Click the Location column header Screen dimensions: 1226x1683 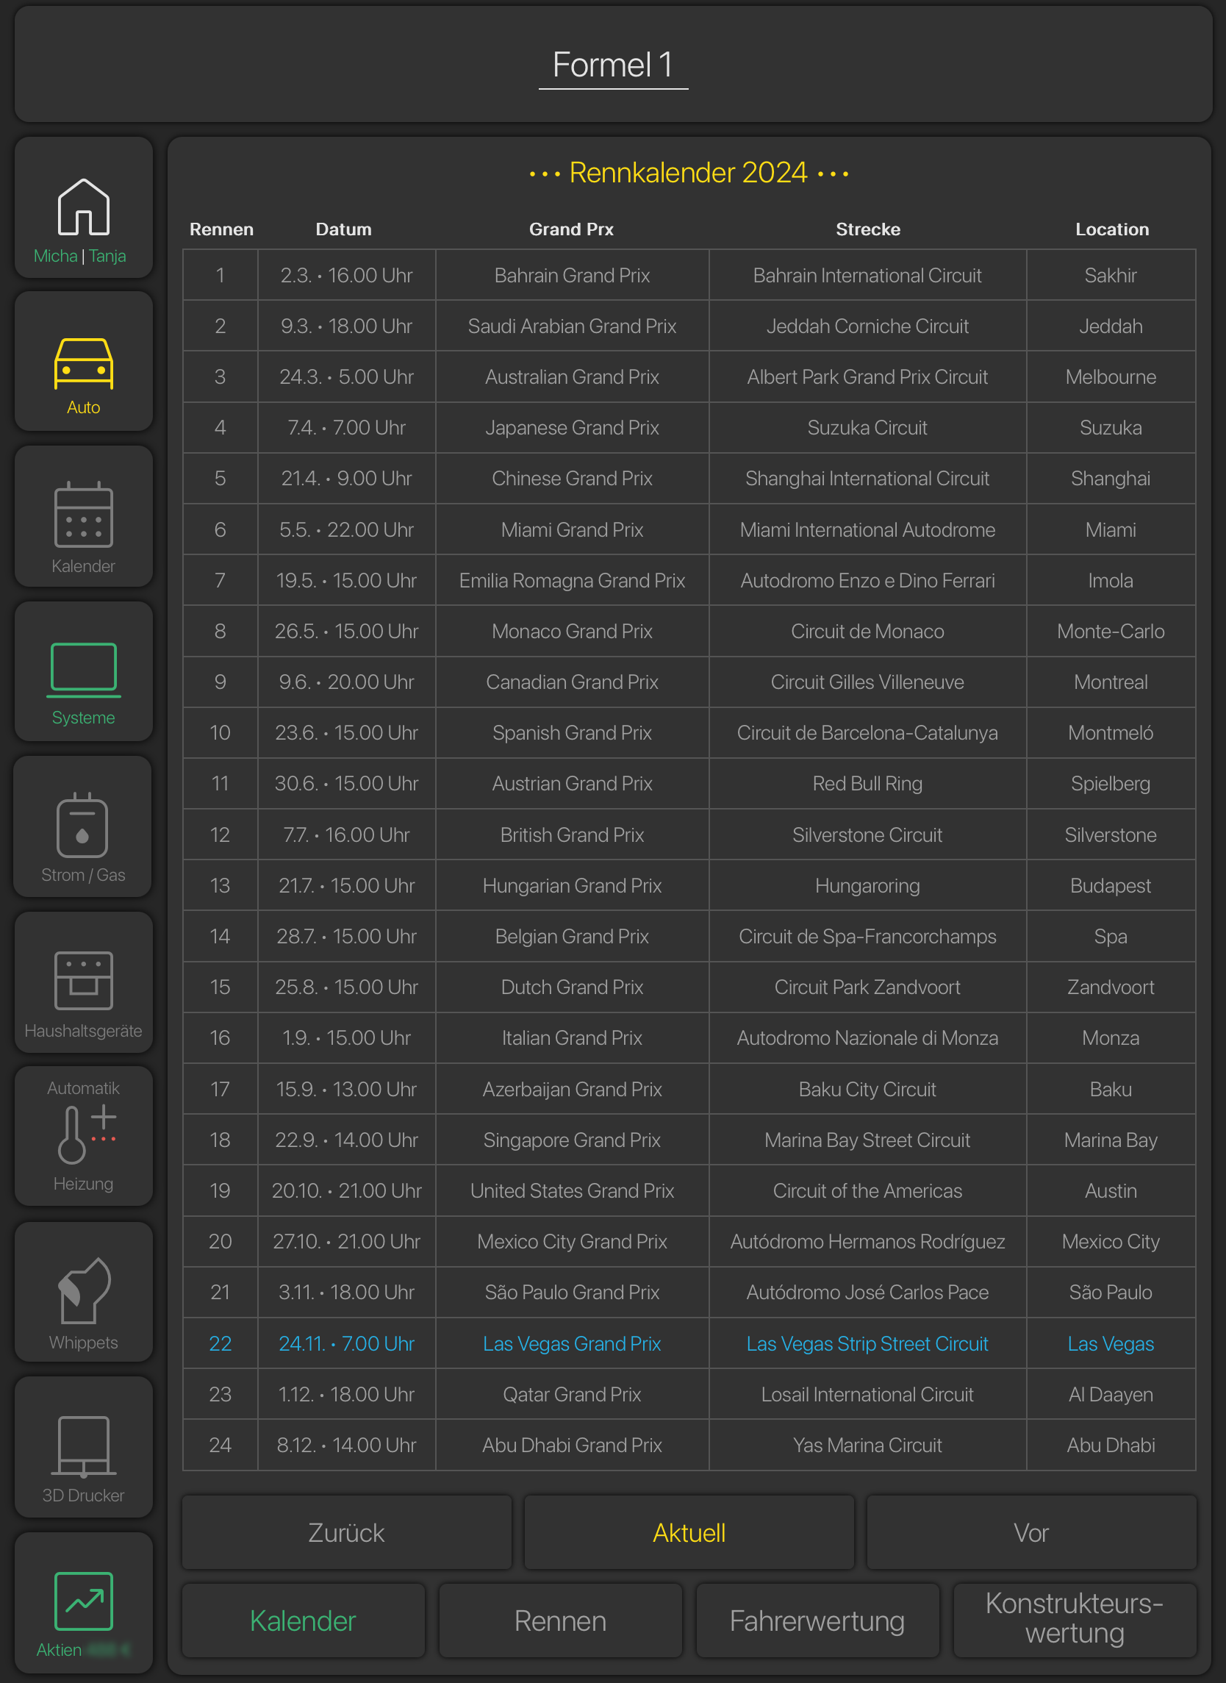(1113, 229)
